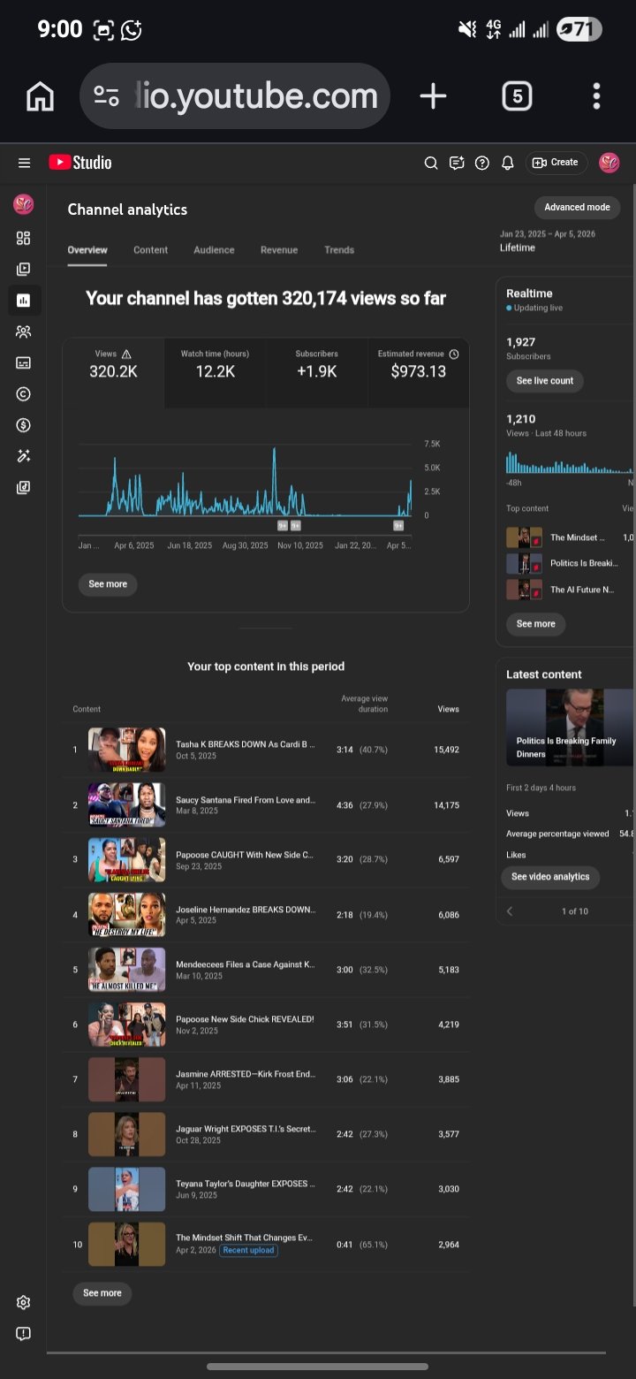Switch to the Revenue tab
The height and width of the screenshot is (1379, 636).
[278, 250]
